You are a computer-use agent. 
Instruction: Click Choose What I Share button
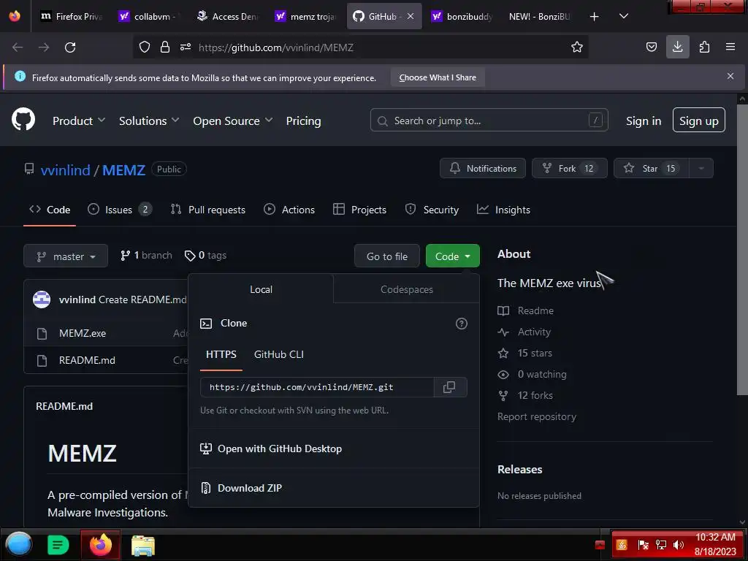pos(438,77)
